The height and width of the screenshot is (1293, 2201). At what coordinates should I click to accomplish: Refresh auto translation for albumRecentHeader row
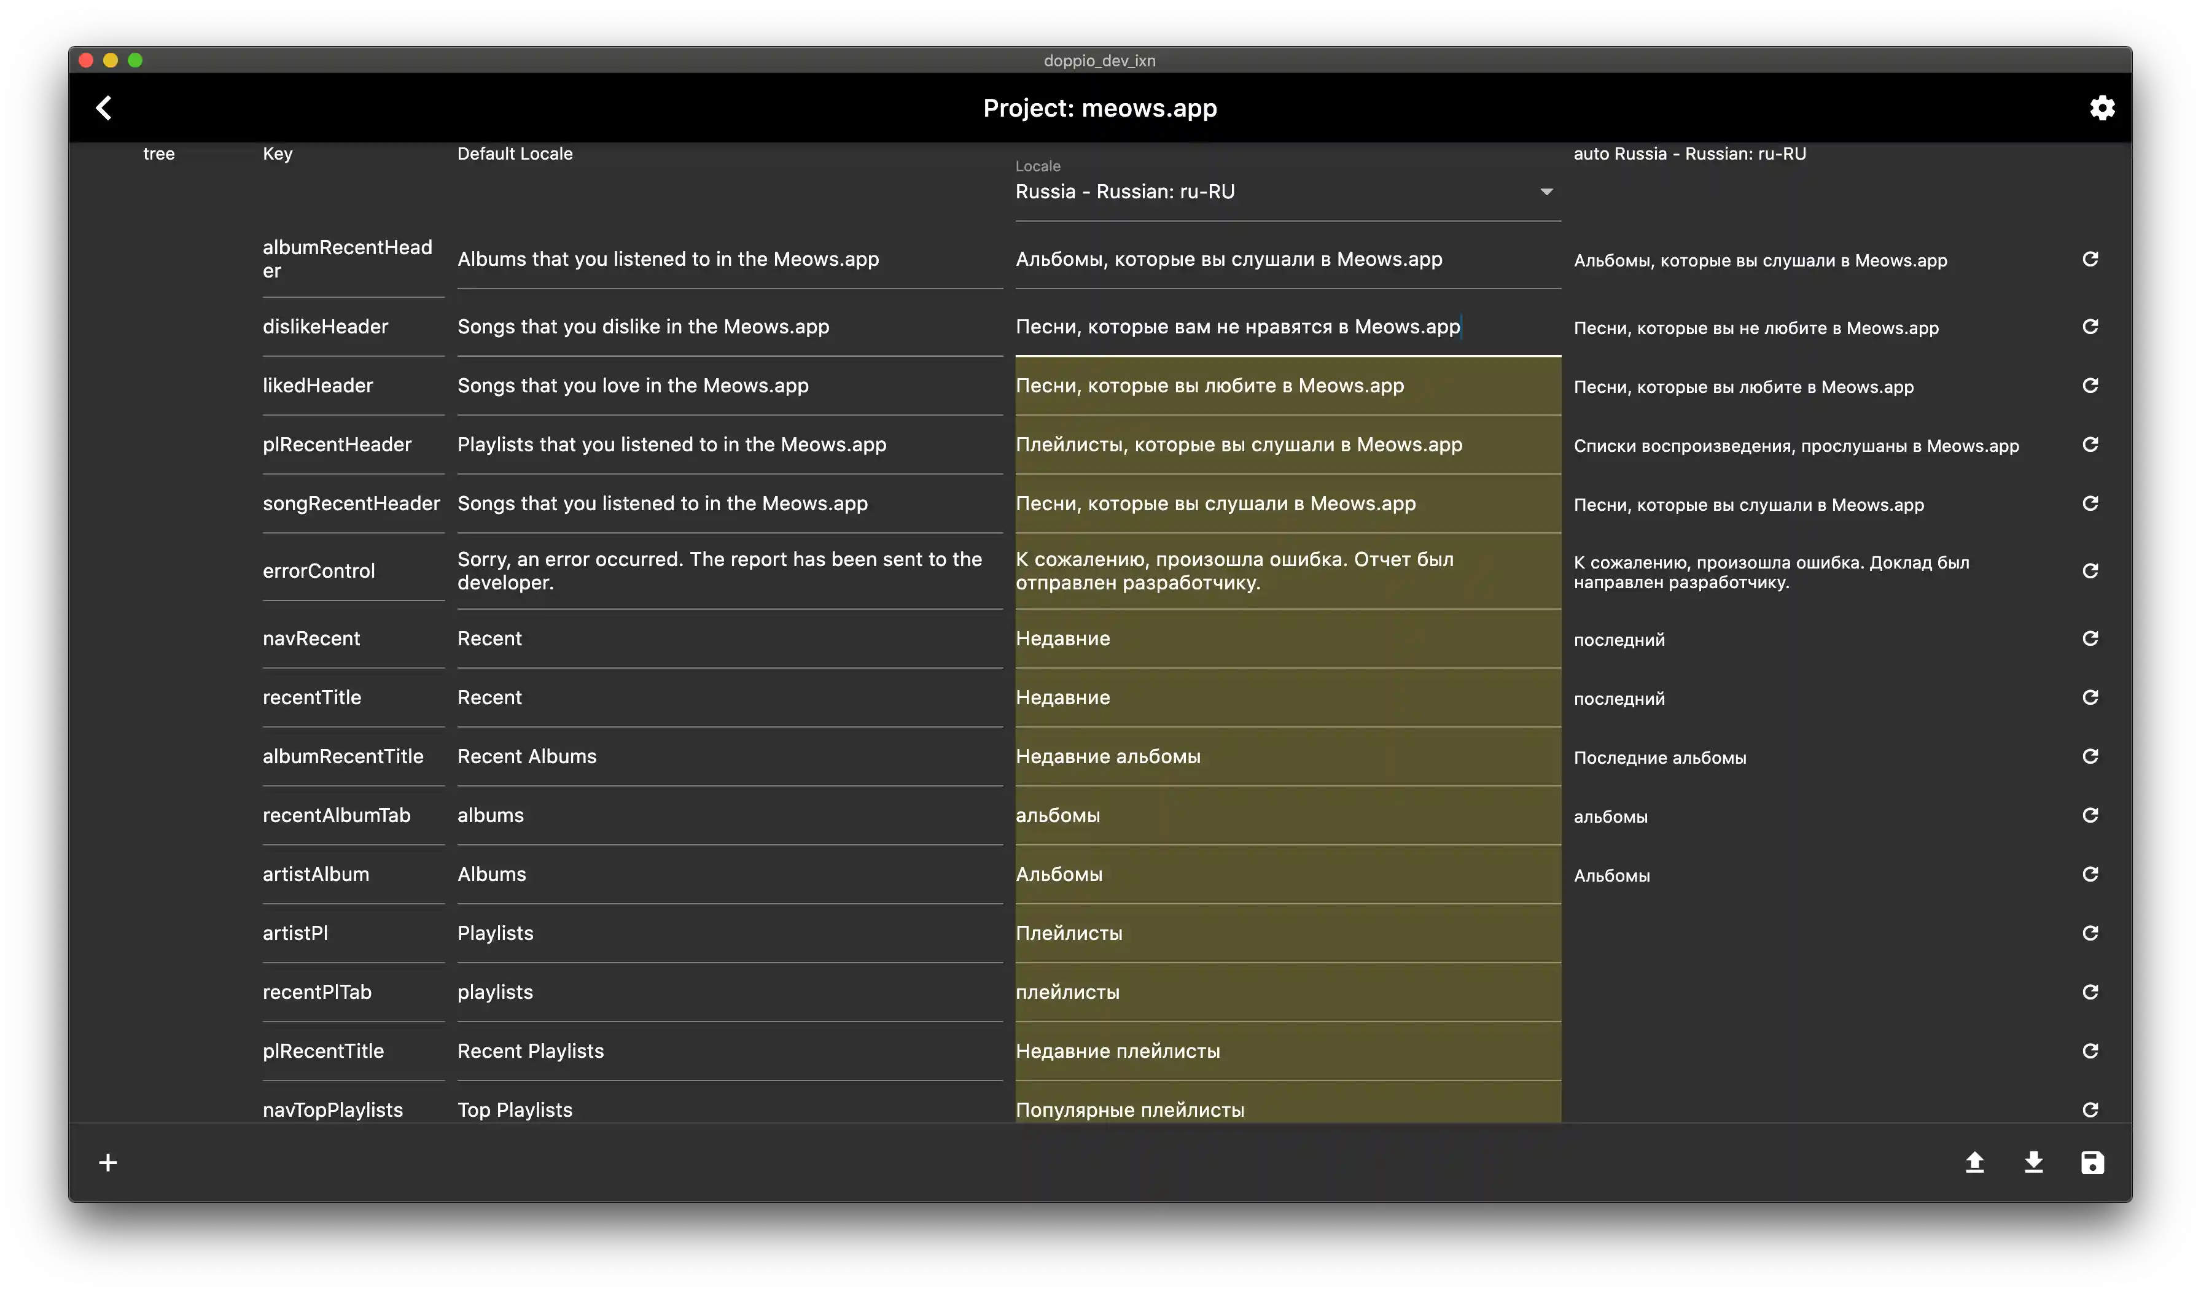[2089, 259]
